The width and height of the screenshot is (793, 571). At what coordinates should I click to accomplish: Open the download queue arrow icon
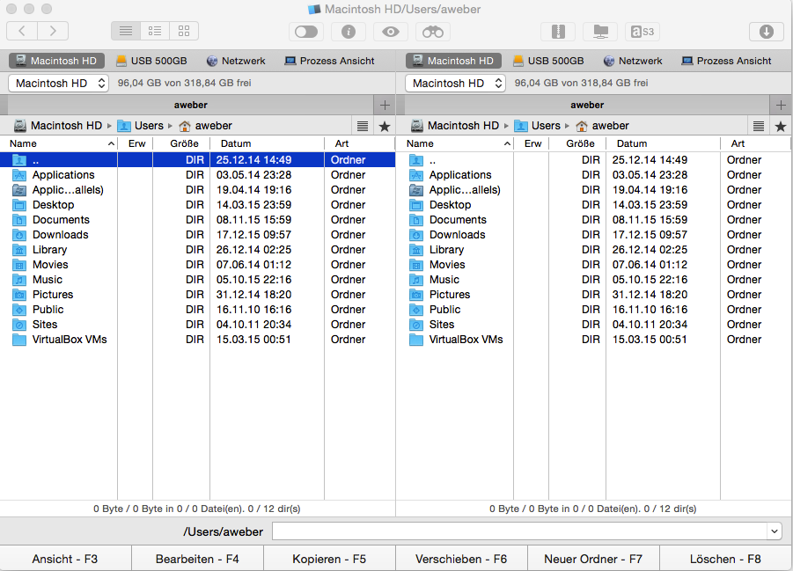point(766,32)
